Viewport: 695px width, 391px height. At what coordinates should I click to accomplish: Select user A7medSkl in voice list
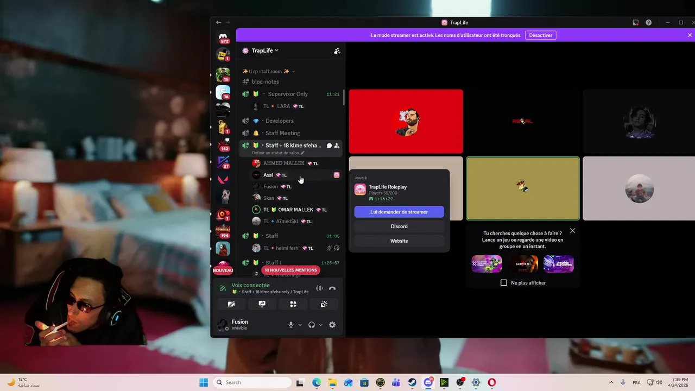point(296,222)
